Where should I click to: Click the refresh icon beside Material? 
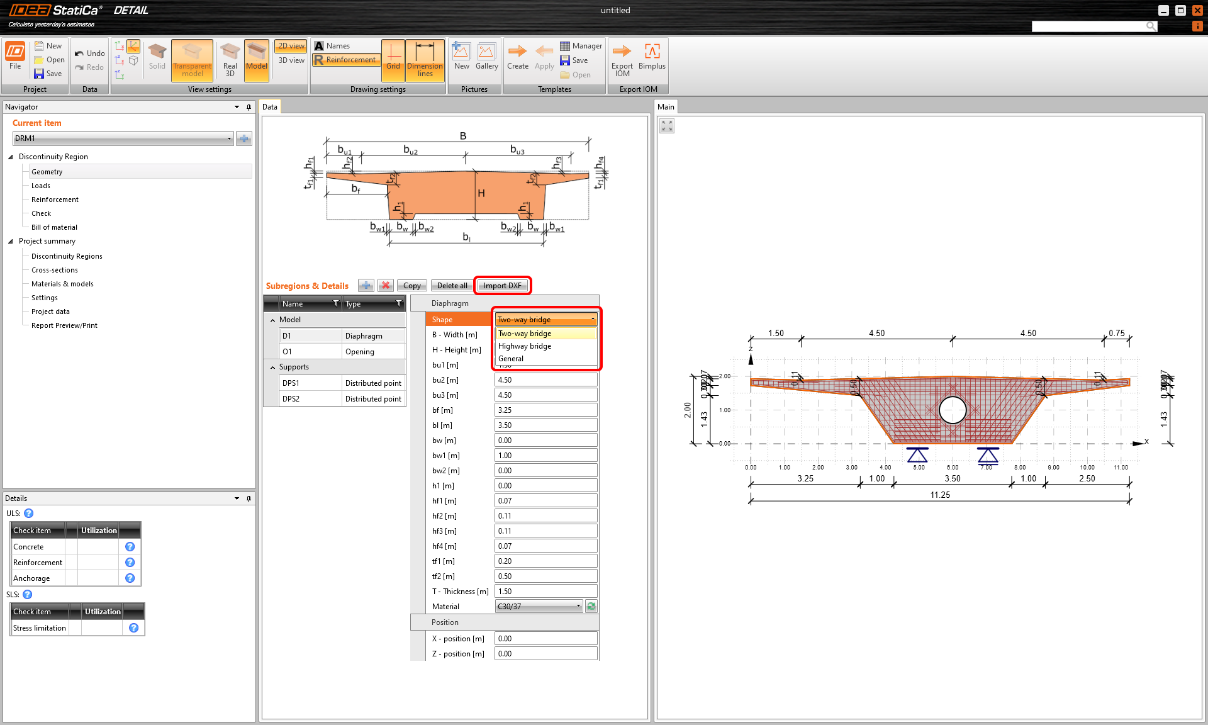pos(591,607)
